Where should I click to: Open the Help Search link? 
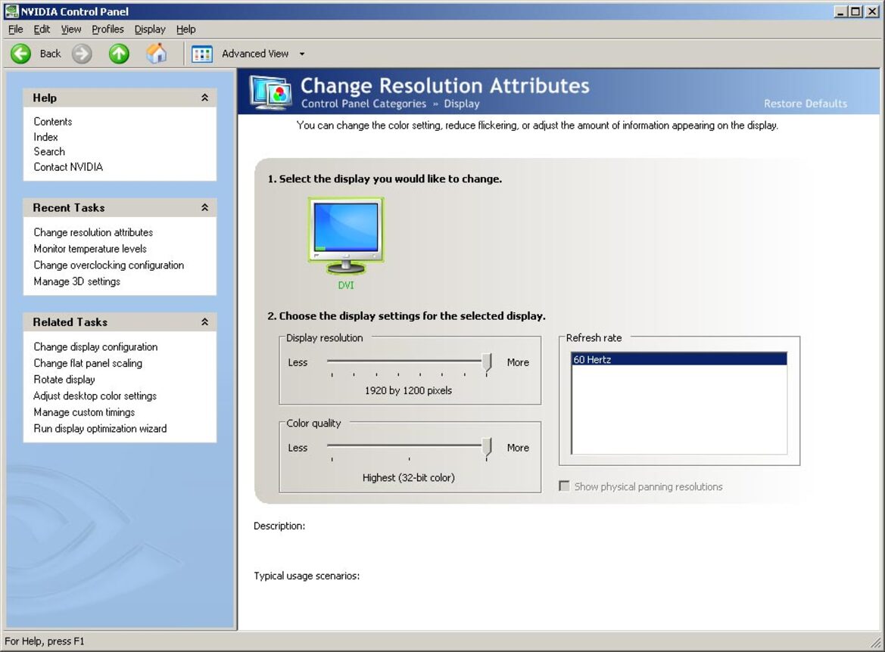pos(49,151)
